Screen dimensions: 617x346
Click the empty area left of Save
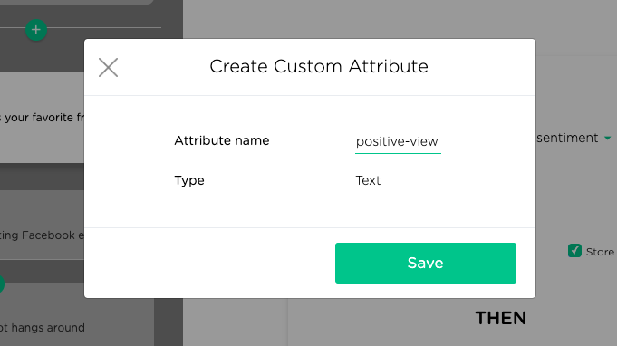pyautogui.click(x=209, y=263)
